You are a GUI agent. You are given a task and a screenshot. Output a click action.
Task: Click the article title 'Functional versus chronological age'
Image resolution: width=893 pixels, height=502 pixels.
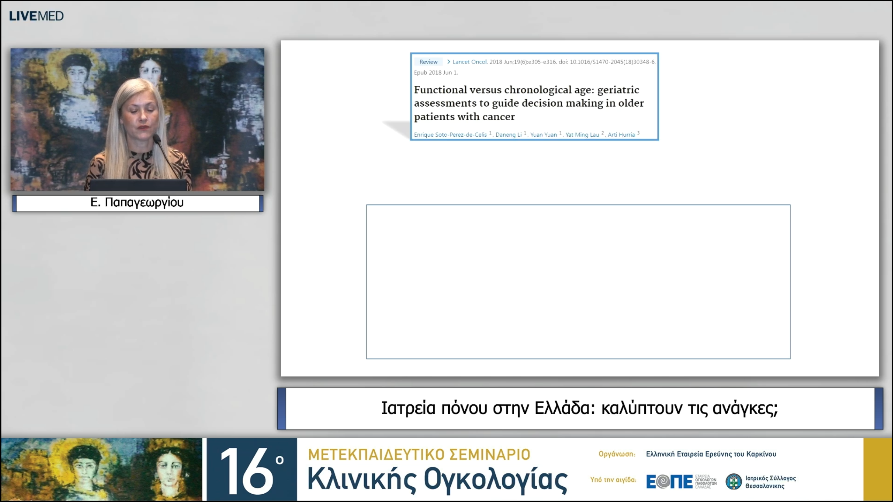529,103
